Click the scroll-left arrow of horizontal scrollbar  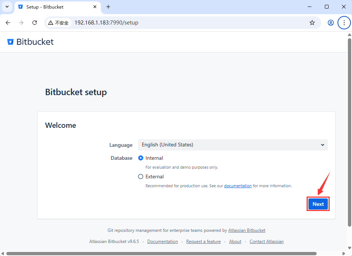[x=3, y=253]
